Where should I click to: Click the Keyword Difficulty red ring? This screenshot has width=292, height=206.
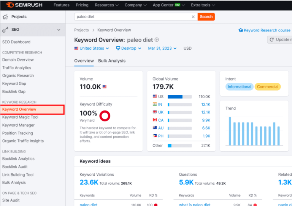coord(105,116)
